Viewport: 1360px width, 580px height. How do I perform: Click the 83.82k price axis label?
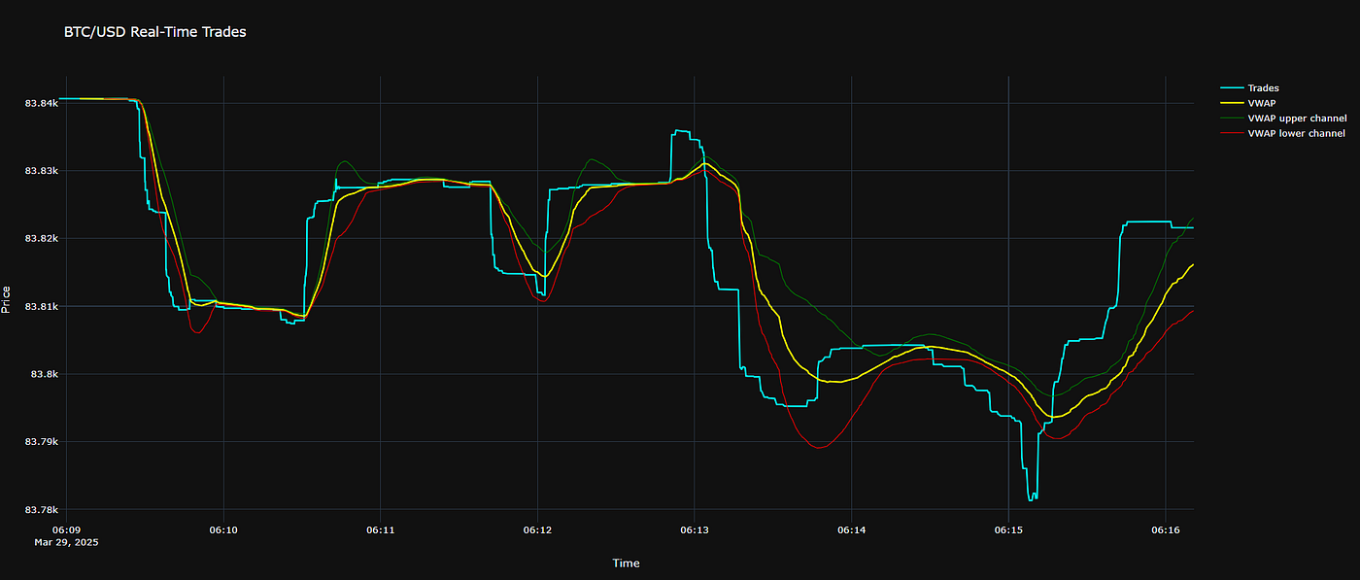tap(42, 239)
